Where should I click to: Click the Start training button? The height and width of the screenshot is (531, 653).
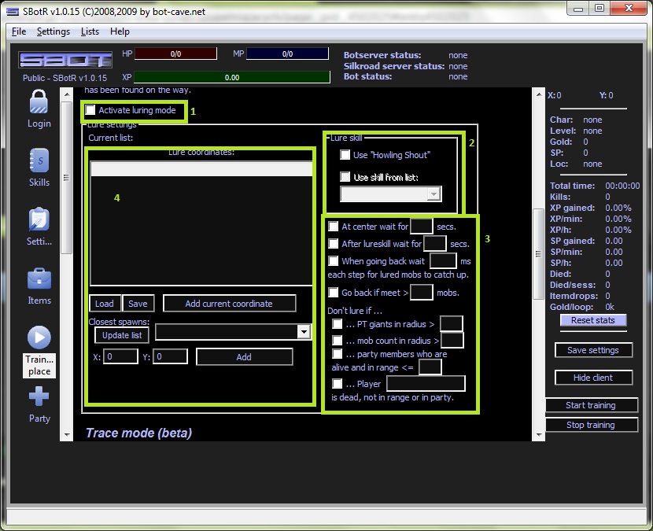coord(591,405)
